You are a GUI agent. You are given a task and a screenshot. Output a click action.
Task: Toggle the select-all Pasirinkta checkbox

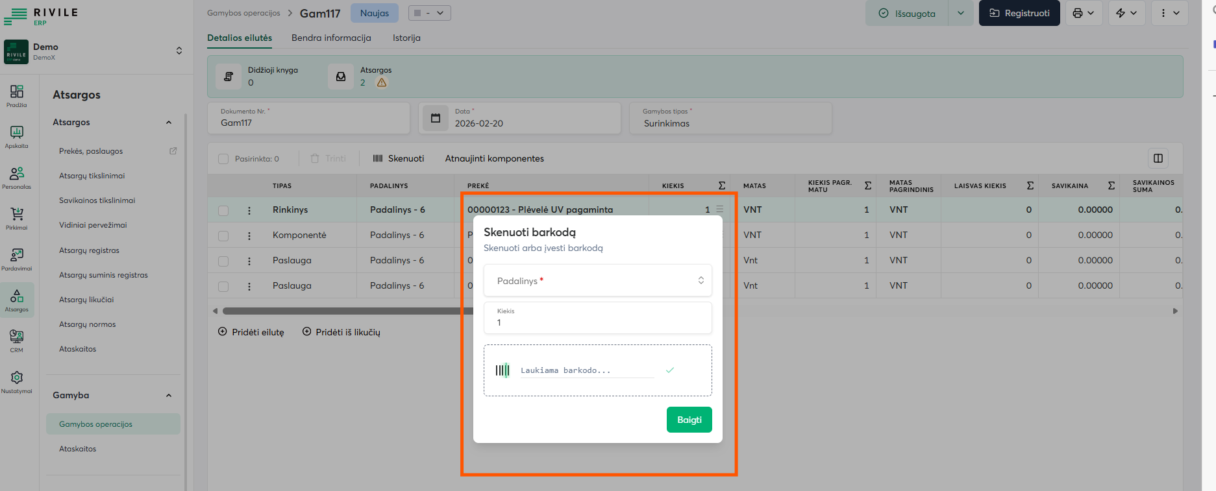(x=223, y=159)
